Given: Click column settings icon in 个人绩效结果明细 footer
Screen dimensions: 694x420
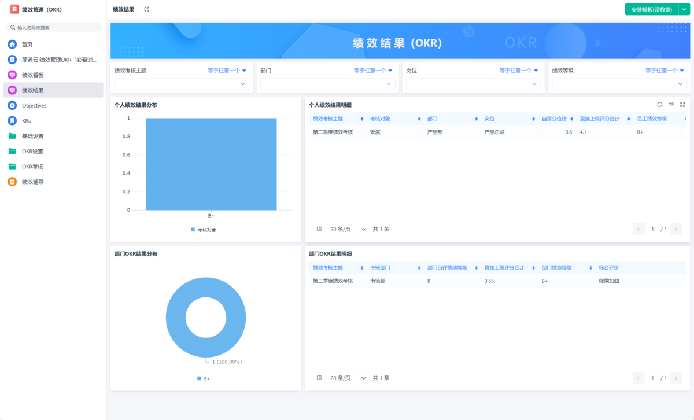Looking at the screenshot, I should pyautogui.click(x=319, y=229).
